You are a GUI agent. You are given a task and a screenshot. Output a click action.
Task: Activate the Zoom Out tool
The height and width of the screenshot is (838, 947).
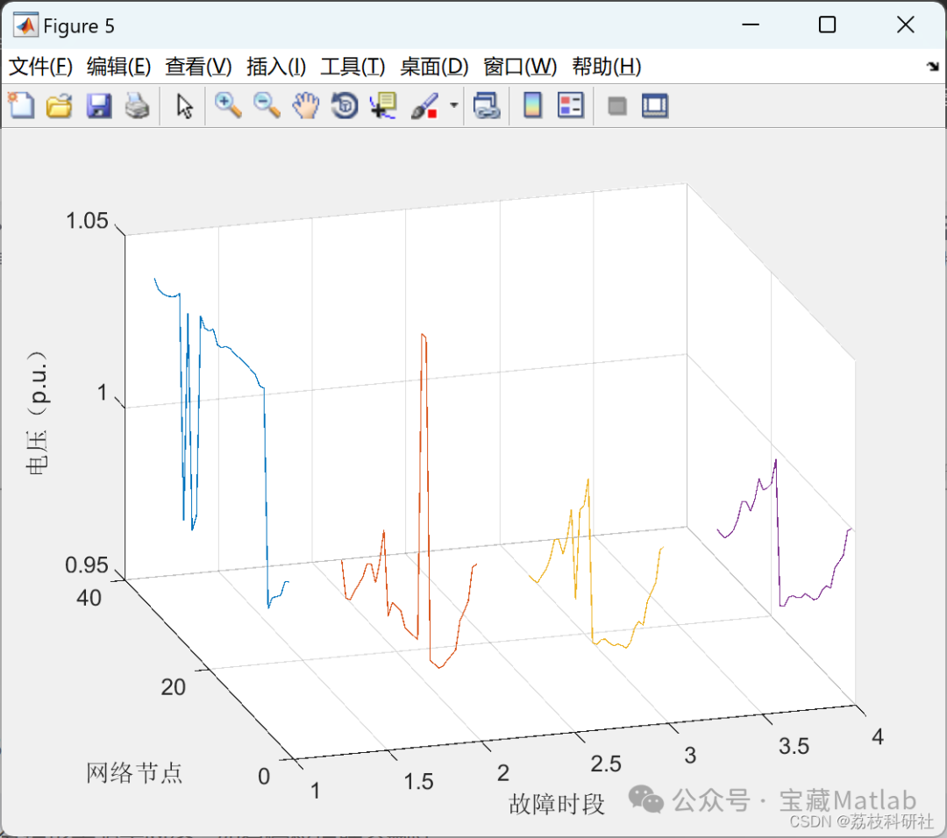coord(267,106)
